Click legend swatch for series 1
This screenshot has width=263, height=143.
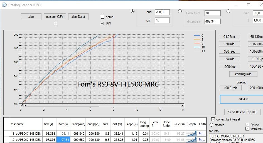click(197, 40)
